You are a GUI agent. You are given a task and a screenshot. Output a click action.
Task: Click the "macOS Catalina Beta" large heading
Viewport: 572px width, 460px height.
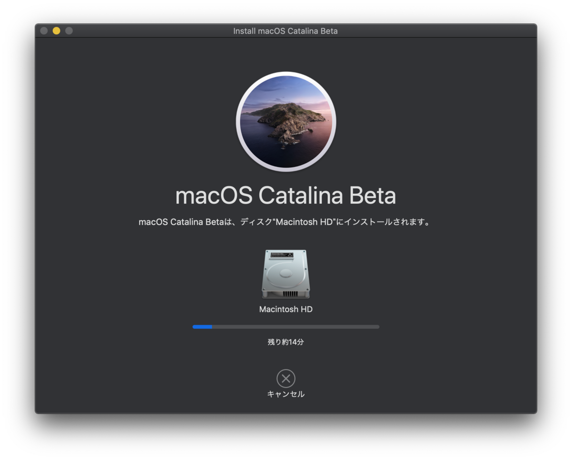point(286,196)
